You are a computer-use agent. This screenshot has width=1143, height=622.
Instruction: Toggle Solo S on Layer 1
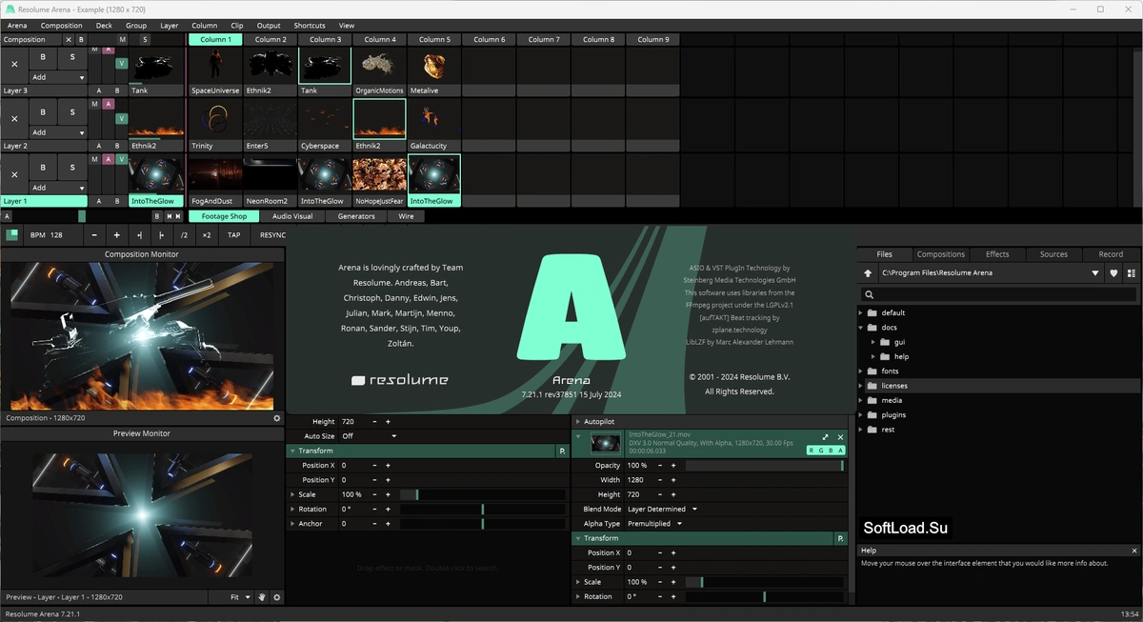point(71,167)
